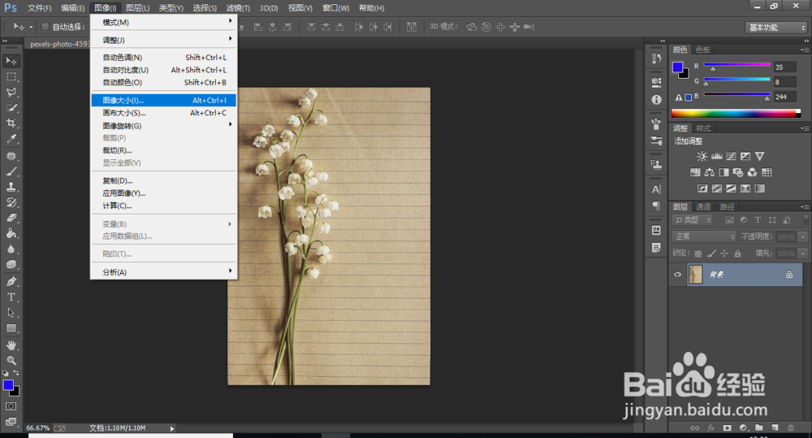812x438 pixels.
Task: Select the Rectangle shape tool
Action: point(11,328)
